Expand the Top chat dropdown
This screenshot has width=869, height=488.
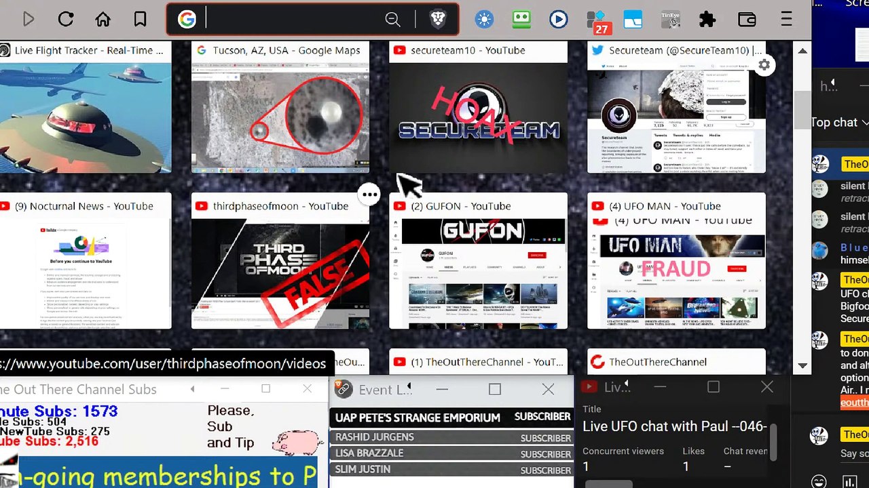pos(840,123)
